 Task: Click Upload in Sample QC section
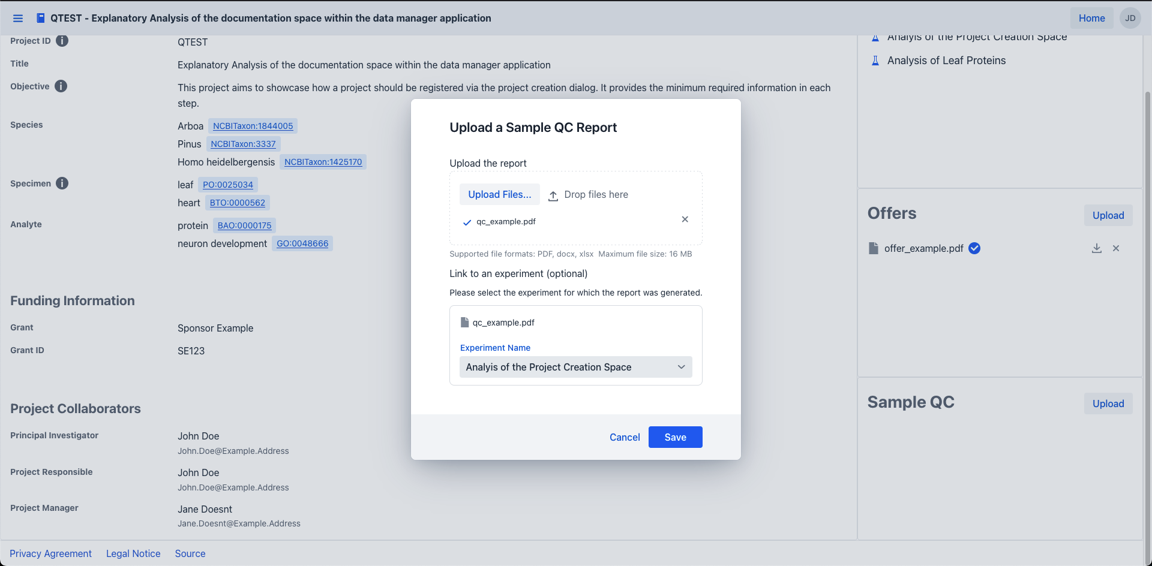click(1108, 404)
